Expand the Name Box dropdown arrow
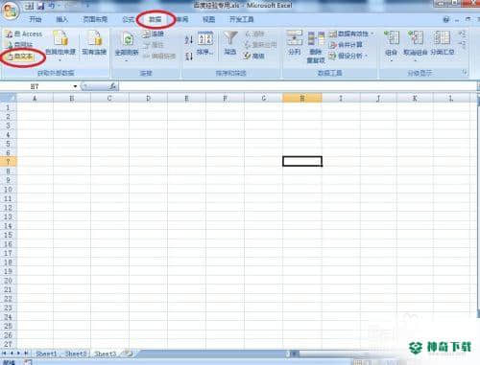The image size is (480, 365). pyautogui.click(x=75, y=86)
